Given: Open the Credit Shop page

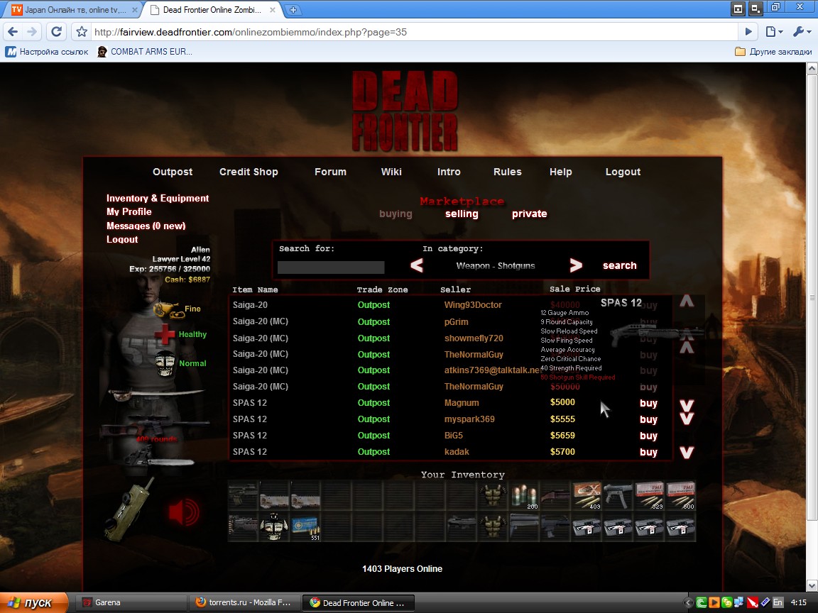Looking at the screenshot, I should click(249, 172).
